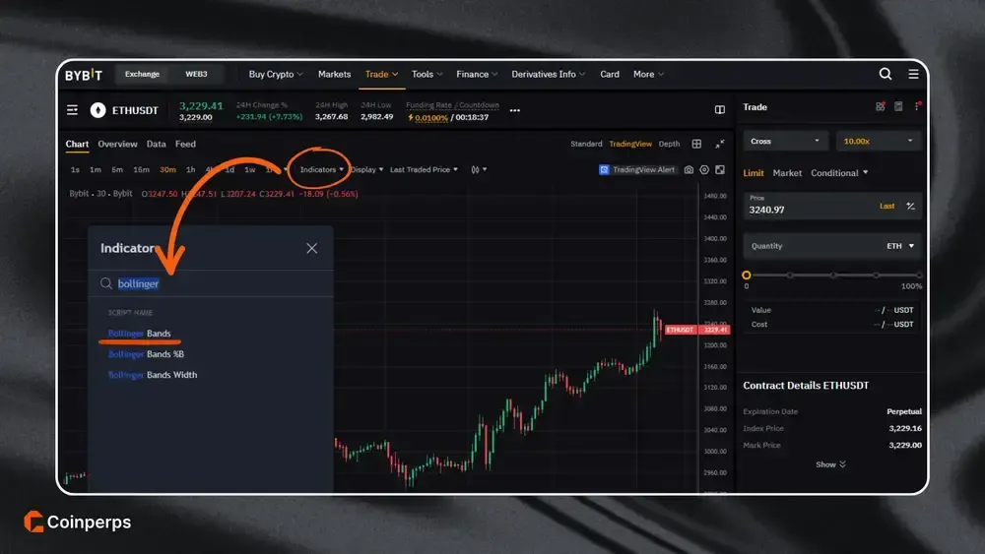Expand the Finance menu
Image resolution: width=985 pixels, height=554 pixels.
(x=477, y=74)
